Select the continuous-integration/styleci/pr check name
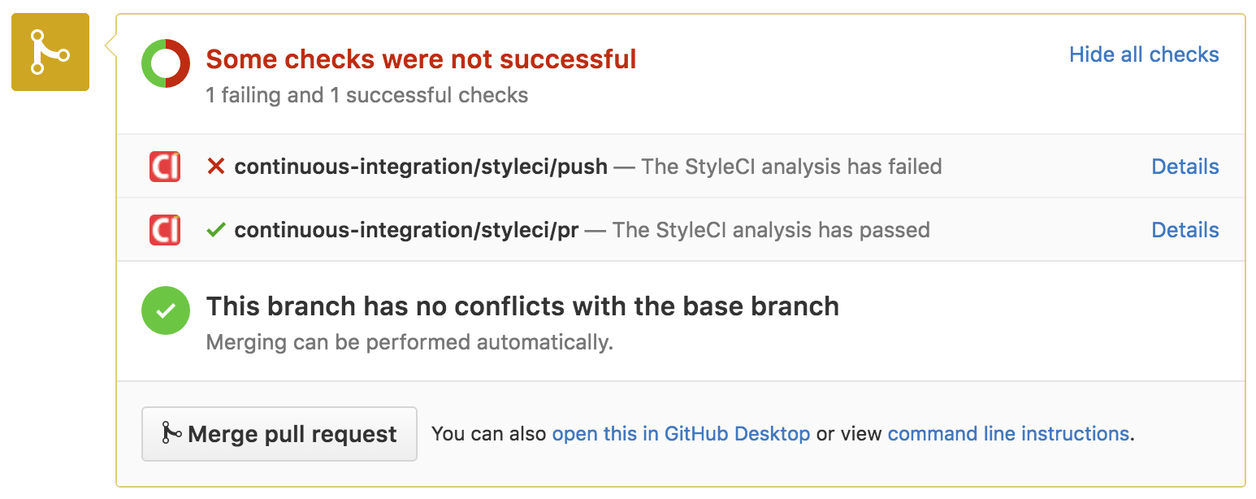 point(406,230)
